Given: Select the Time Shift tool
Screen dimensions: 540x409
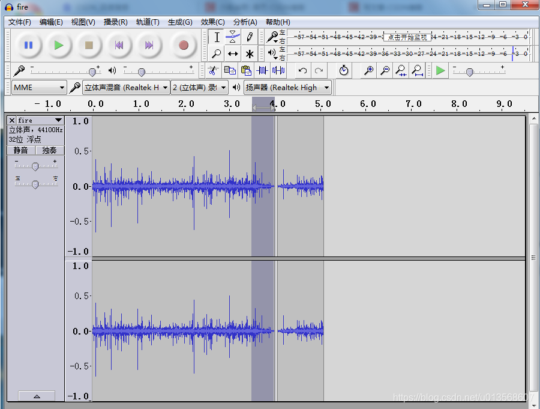Looking at the screenshot, I should pos(233,53).
